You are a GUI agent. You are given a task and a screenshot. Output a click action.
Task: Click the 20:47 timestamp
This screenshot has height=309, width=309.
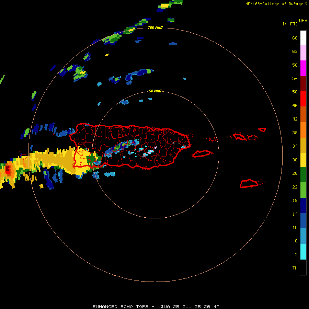tap(211, 307)
